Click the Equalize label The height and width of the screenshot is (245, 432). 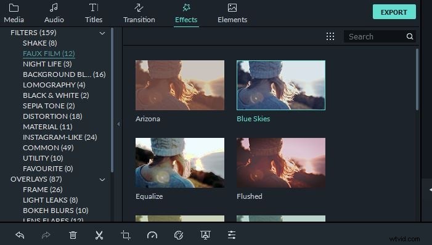coord(149,196)
